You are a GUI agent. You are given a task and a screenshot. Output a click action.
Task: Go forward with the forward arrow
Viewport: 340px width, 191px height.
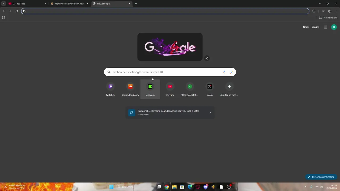(x=10, y=11)
